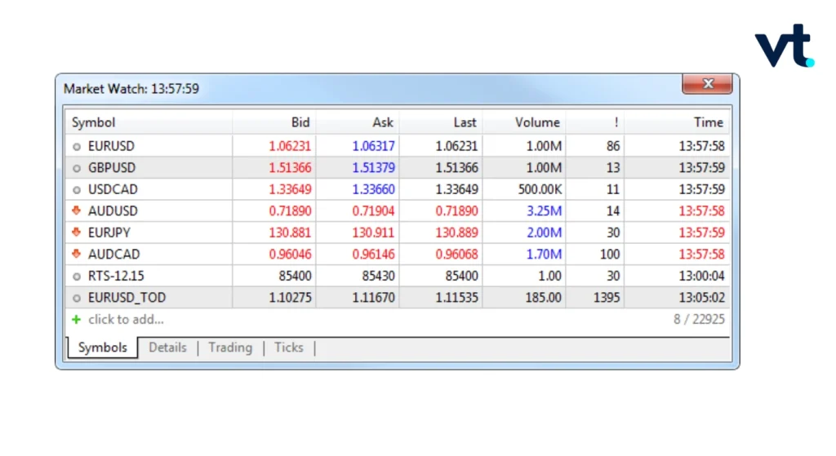
Task: Sort by the Symbol column header
Action: pos(149,122)
